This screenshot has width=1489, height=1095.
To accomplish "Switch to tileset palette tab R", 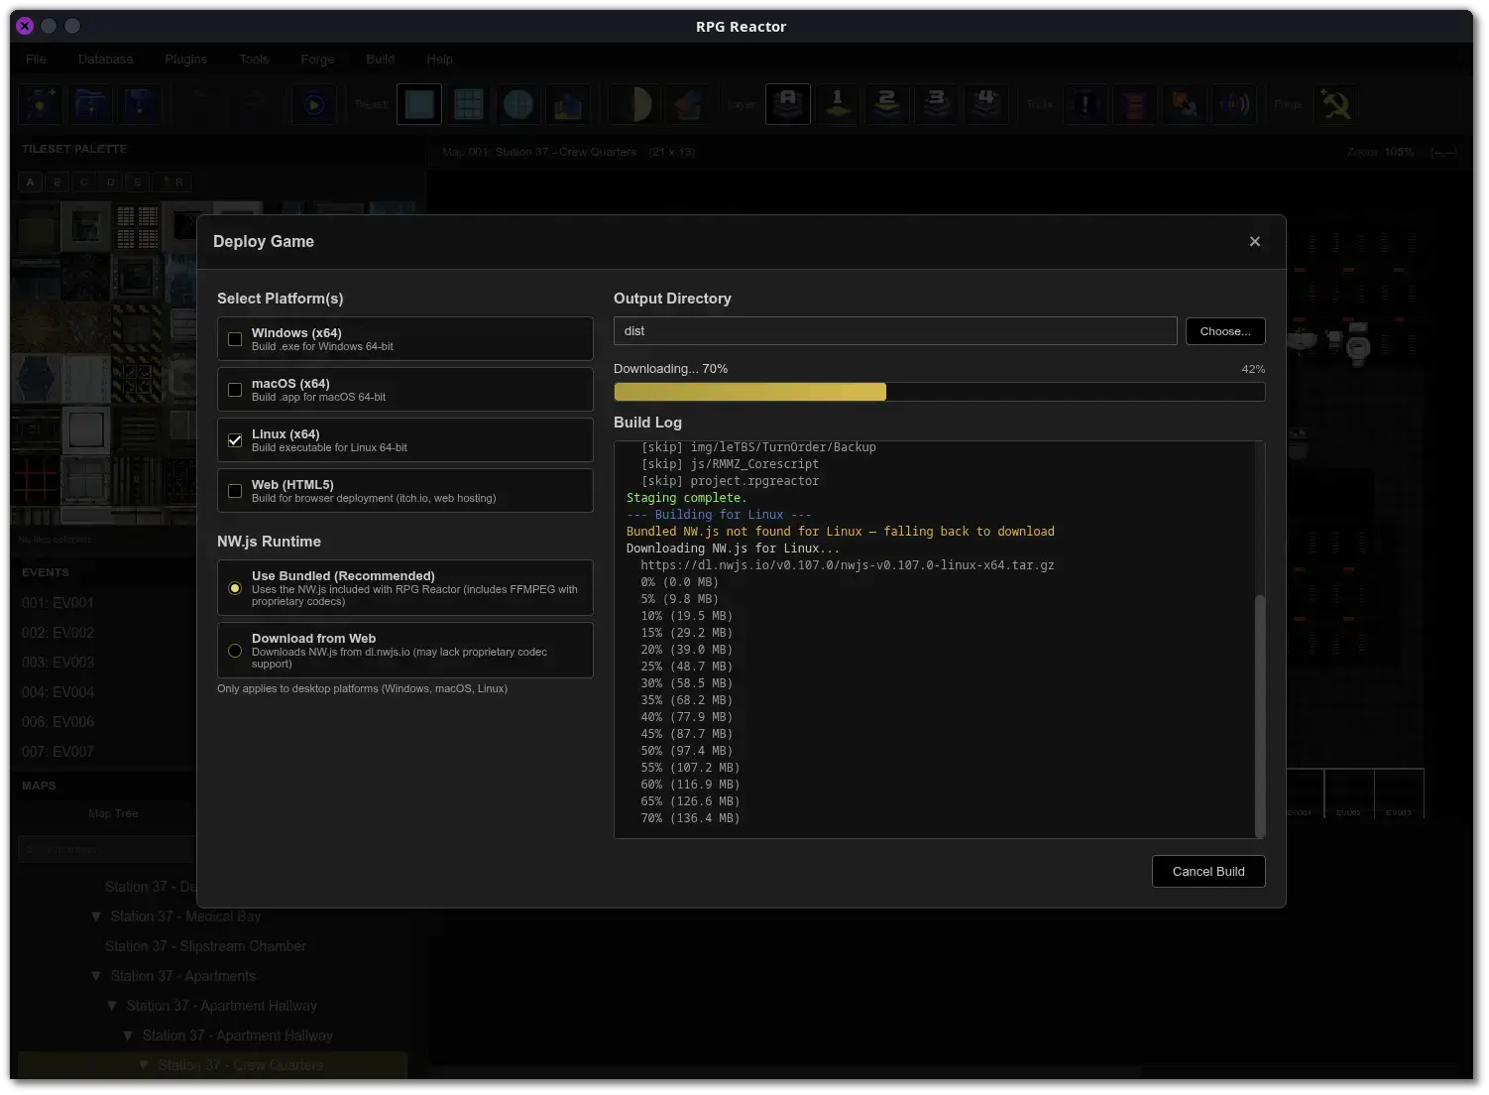I will coord(173,182).
